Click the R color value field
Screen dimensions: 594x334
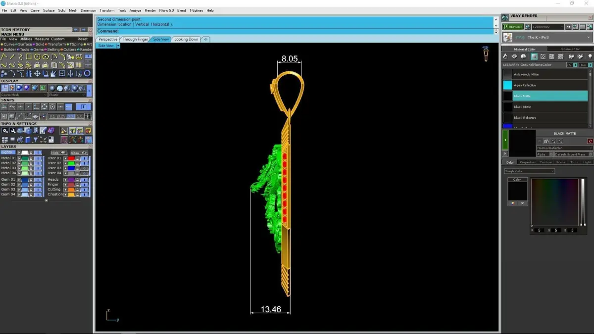click(x=539, y=230)
